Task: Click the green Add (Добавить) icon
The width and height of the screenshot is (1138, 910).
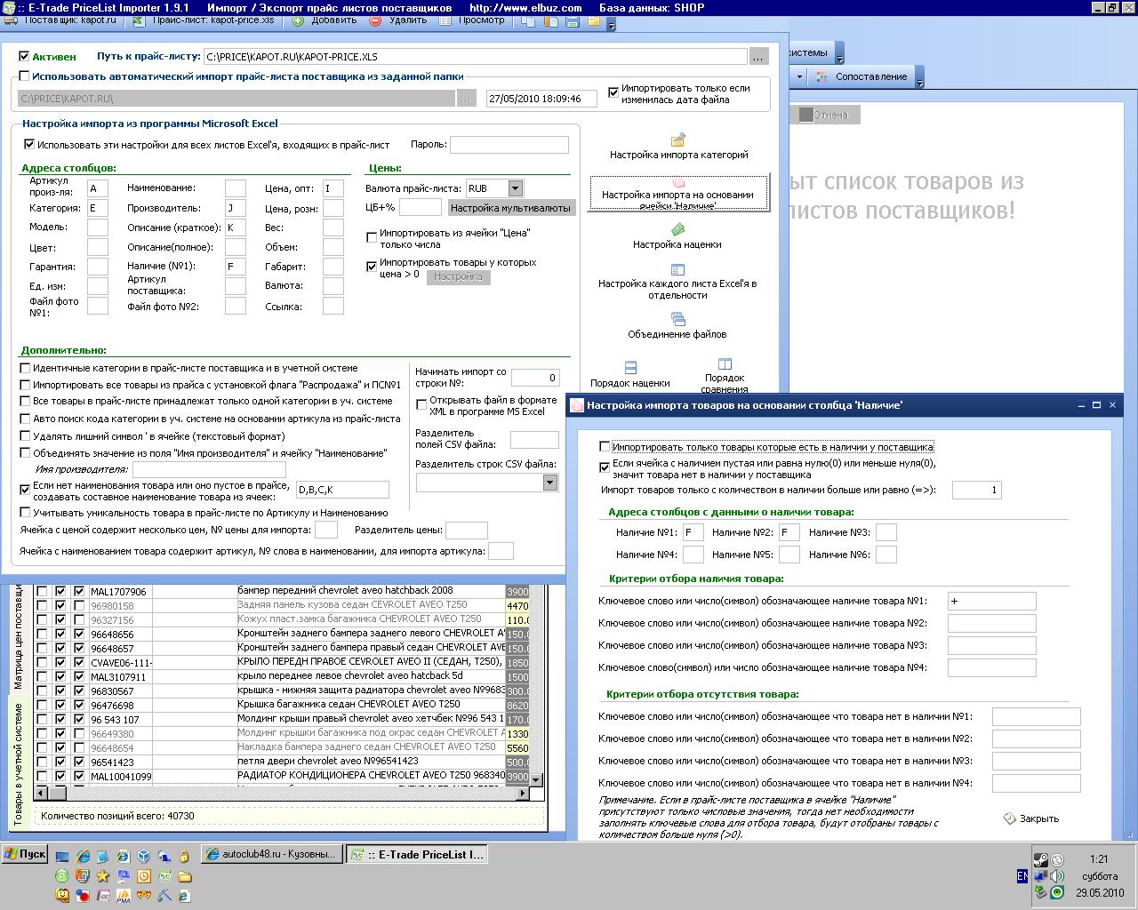Action: (x=298, y=20)
